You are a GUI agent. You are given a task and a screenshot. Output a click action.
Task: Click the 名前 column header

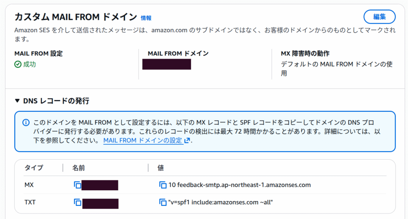(79, 168)
